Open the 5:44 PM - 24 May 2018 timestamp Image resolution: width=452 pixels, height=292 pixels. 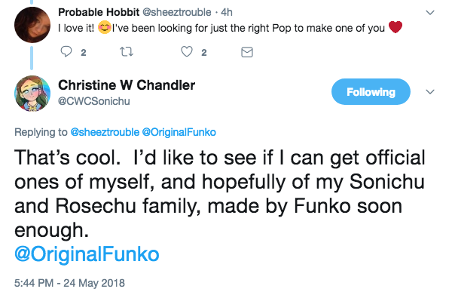(69, 283)
